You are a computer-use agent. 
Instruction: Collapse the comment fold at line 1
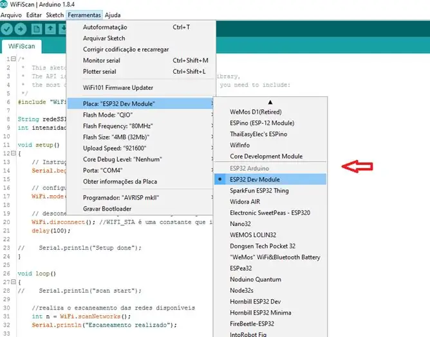click(x=13, y=59)
